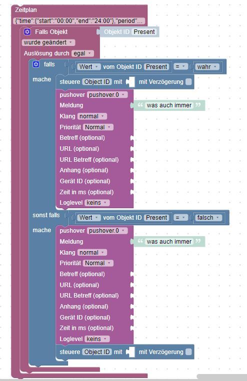
Task: Open gear mutator on falls block
Action: 36,64
